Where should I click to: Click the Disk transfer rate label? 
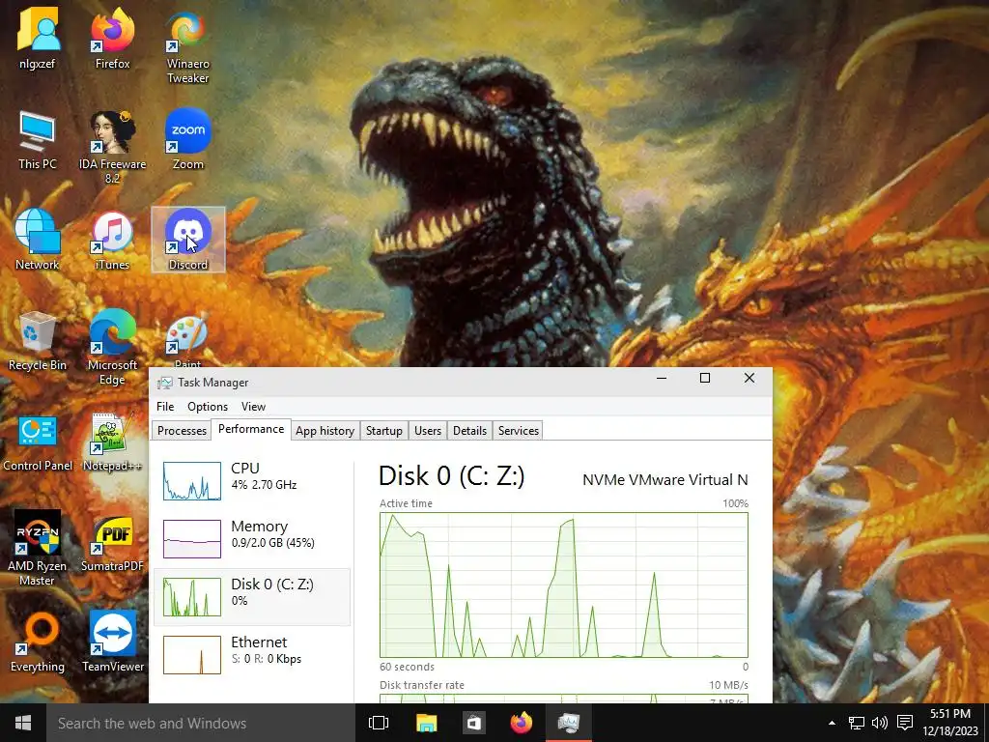point(422,685)
